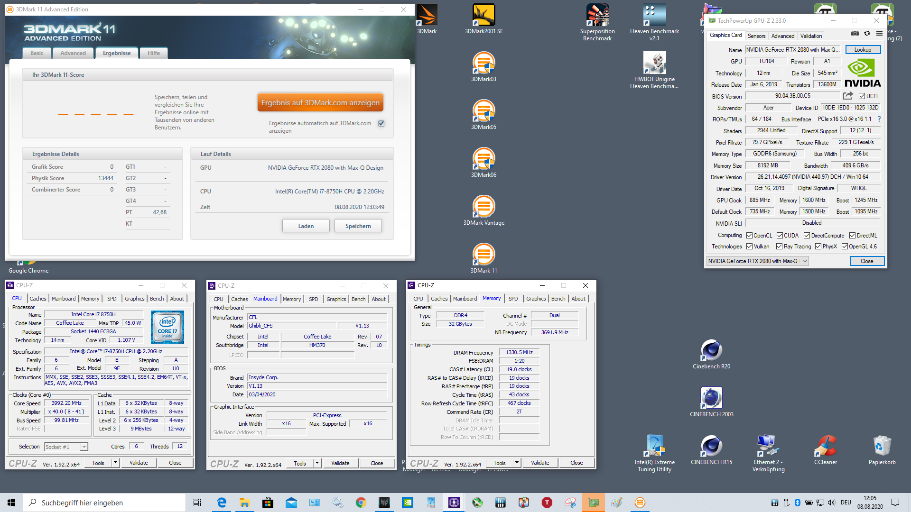Expand Tools dropdown arrow in CPU-Z Memory window
The height and width of the screenshot is (512, 911).
point(517,463)
